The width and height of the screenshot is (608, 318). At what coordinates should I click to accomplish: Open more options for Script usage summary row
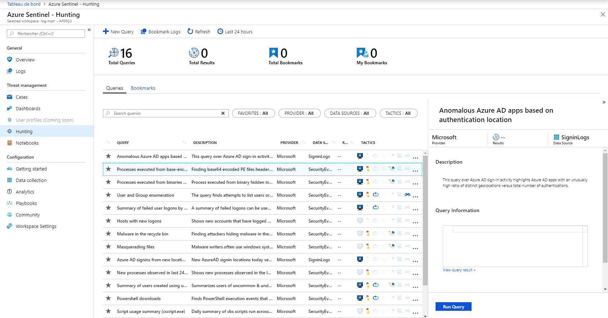[415, 313]
